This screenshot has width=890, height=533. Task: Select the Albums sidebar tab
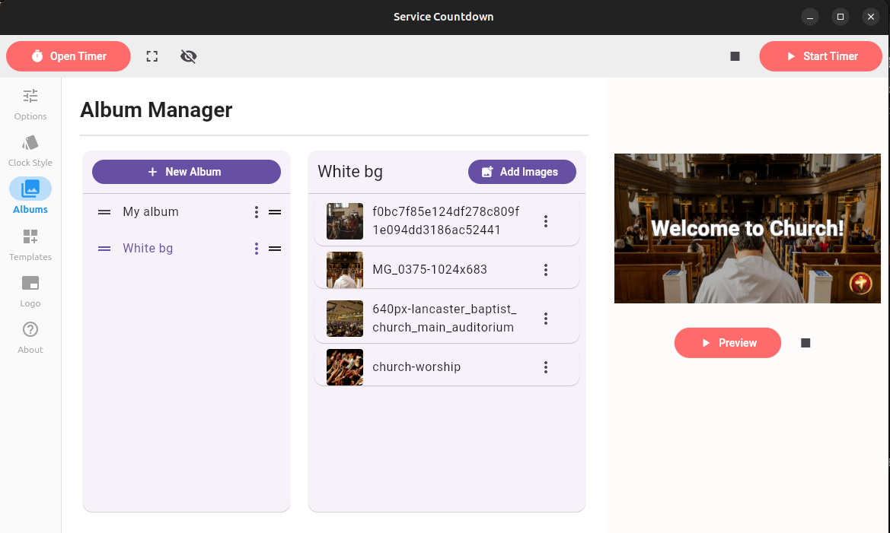30,196
